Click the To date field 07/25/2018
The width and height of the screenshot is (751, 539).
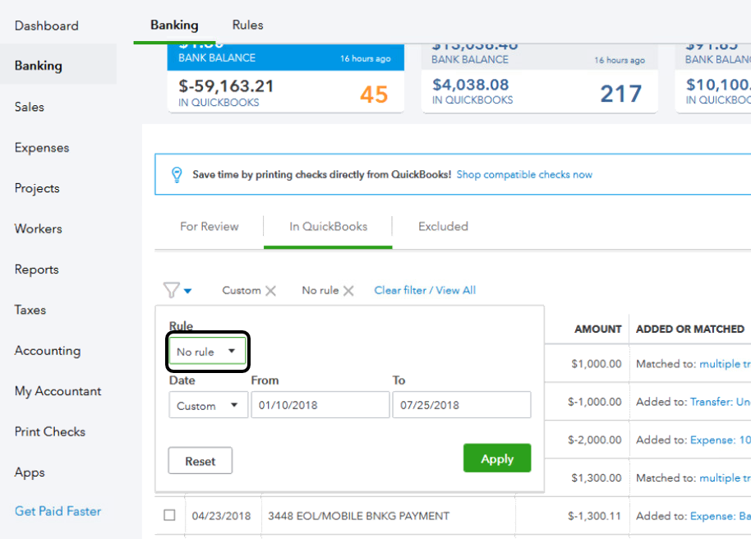click(461, 405)
